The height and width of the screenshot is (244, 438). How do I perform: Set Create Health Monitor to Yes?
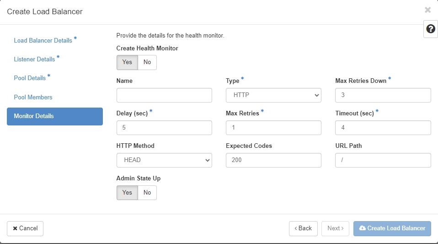127,62
